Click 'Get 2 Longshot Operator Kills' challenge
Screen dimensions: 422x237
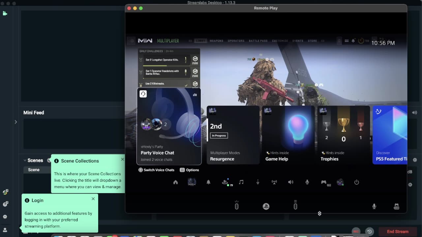pos(169,60)
